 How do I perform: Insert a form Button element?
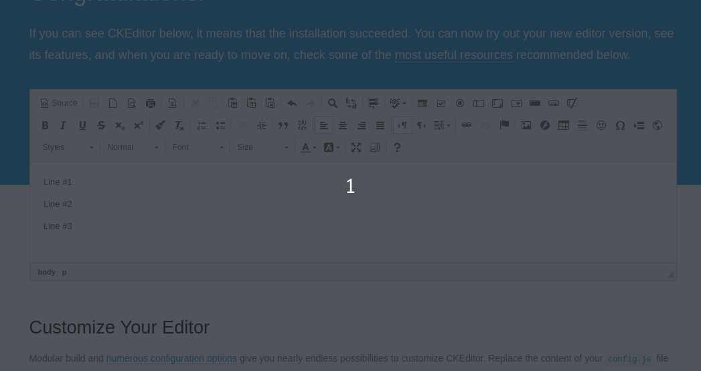(535, 103)
